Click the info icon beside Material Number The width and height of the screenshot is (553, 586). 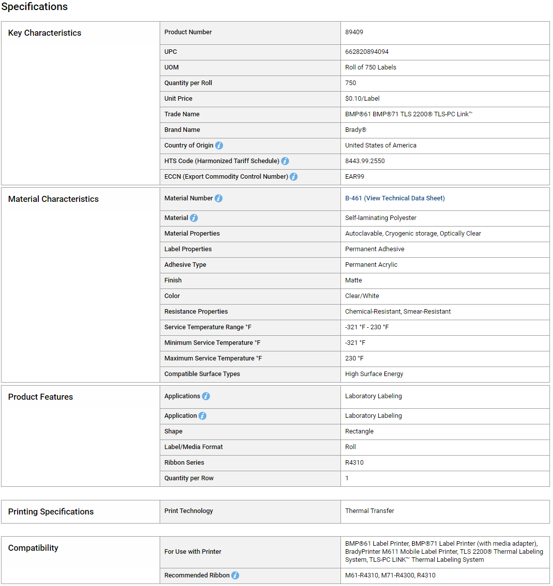(x=219, y=198)
